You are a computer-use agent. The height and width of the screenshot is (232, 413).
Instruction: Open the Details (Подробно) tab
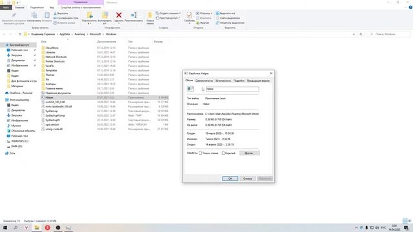(239, 81)
